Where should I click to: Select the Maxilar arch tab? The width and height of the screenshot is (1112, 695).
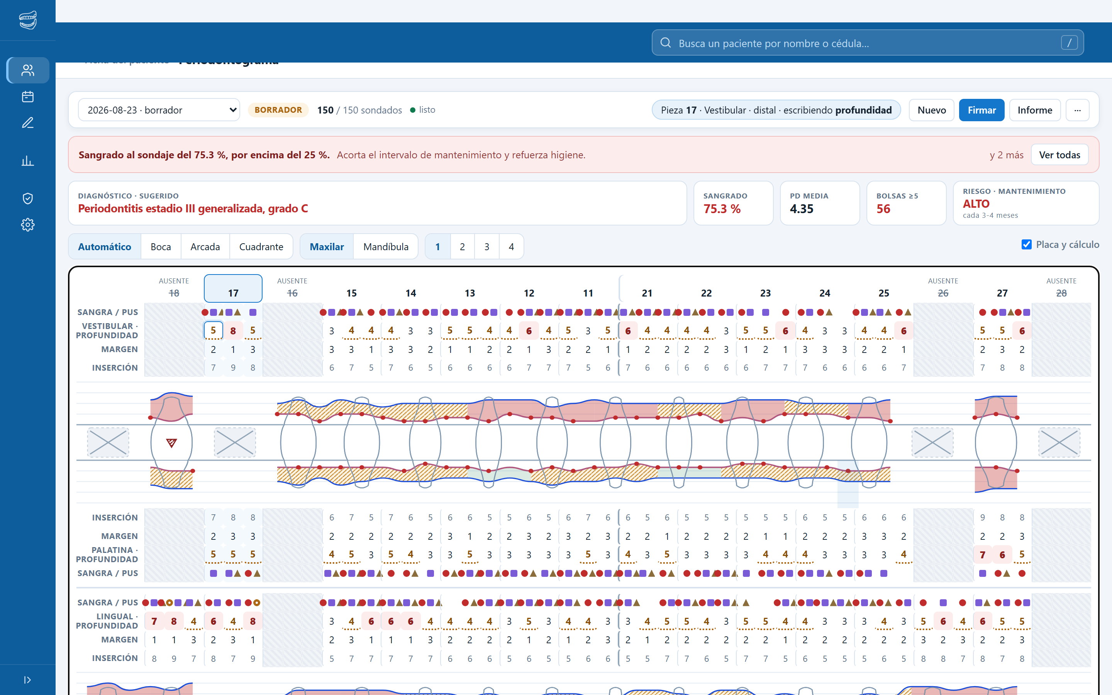[327, 247]
